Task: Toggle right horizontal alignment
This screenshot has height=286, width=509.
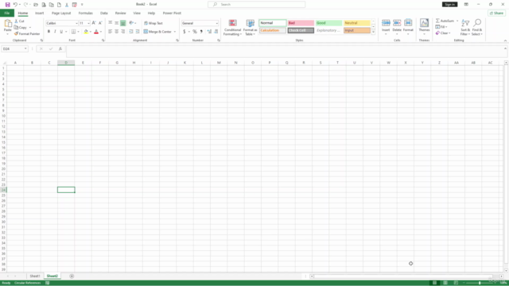Action: click(x=122, y=32)
